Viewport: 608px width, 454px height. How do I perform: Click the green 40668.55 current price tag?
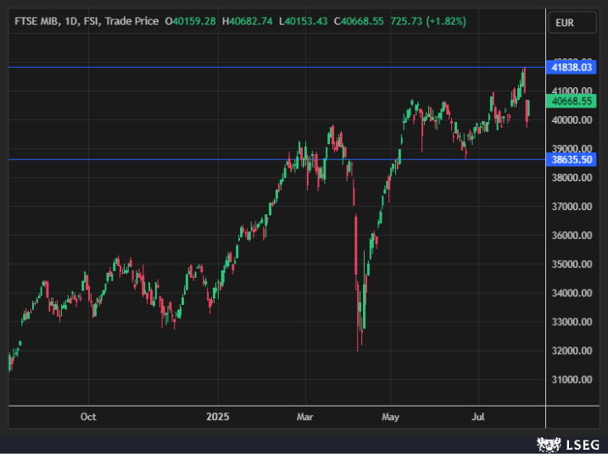[x=571, y=102]
